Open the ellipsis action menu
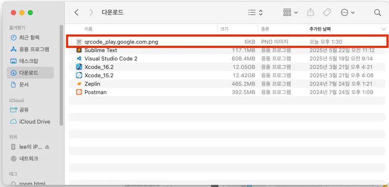 pyautogui.click(x=347, y=13)
